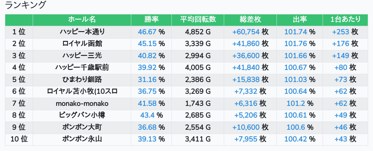The height and width of the screenshot is (151, 373).
Task: Click the 出率 column header
Action: 299,20
